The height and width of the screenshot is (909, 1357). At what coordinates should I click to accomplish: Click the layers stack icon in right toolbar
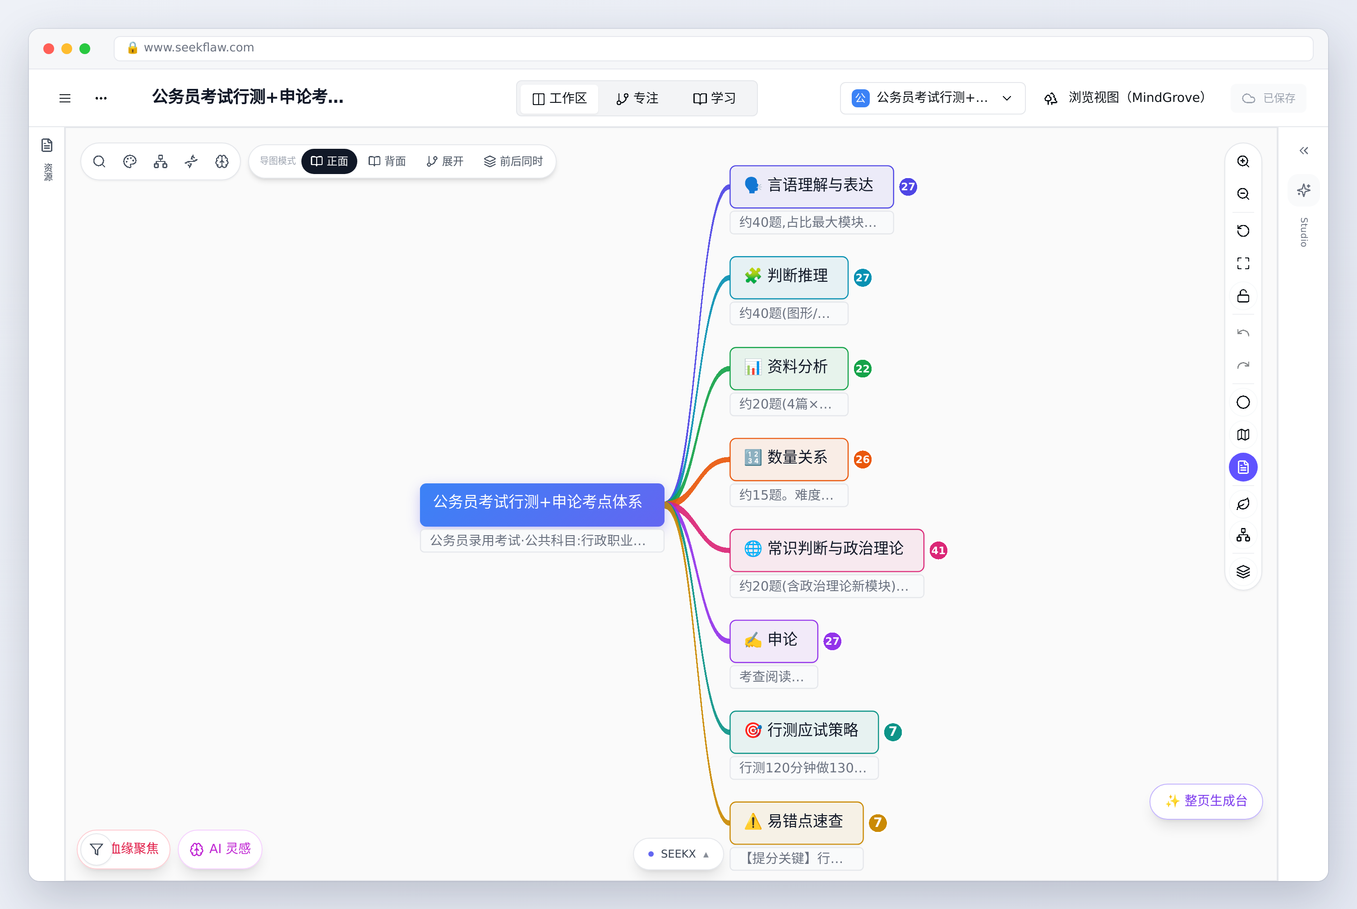point(1243,572)
